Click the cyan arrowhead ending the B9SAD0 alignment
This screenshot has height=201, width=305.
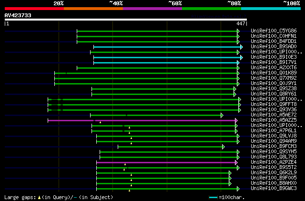(x=242, y=47)
